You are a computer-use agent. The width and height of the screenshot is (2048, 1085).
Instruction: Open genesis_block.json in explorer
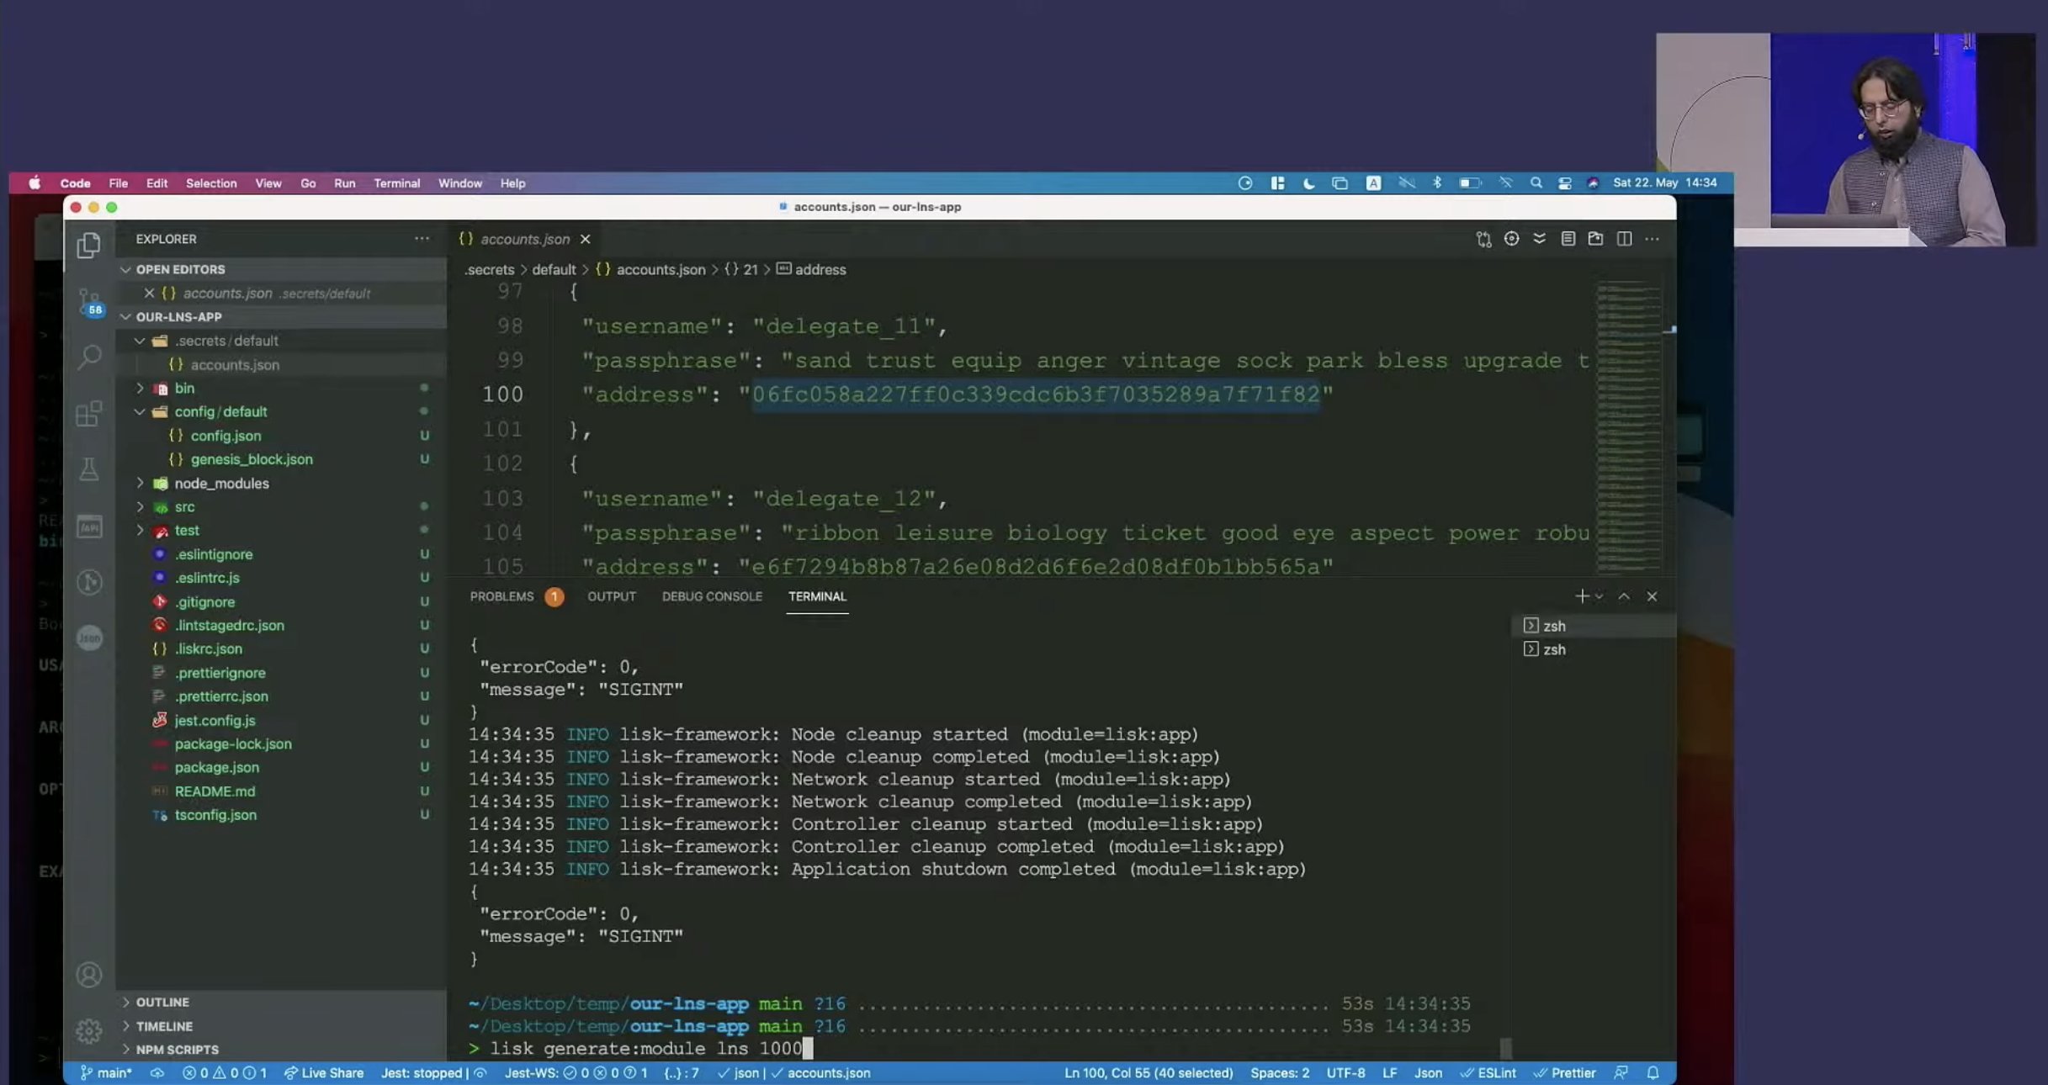pyautogui.click(x=252, y=459)
